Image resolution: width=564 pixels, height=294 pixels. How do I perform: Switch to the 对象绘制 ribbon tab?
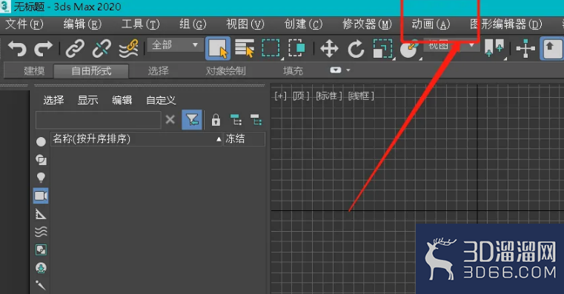click(225, 71)
